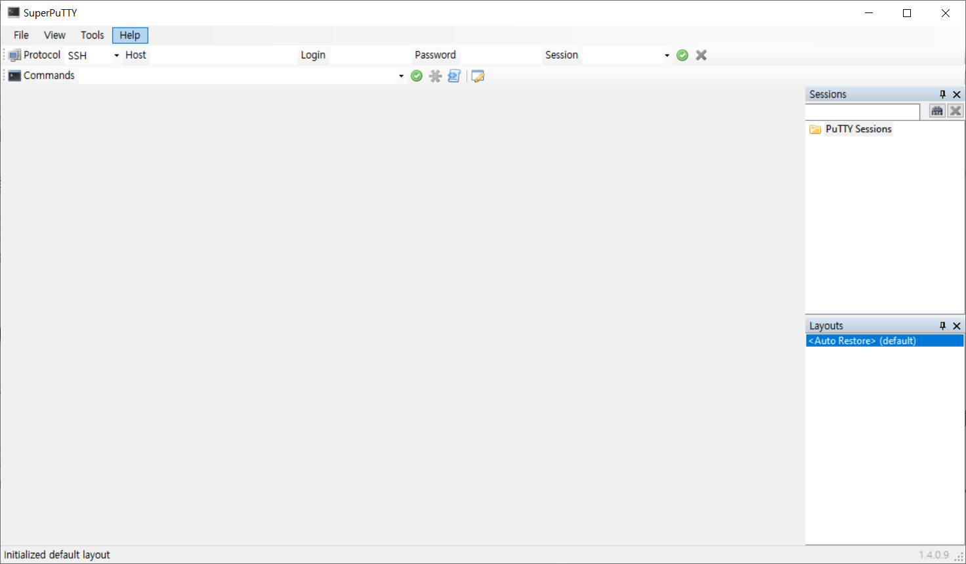Clear session search with X button

click(x=955, y=111)
